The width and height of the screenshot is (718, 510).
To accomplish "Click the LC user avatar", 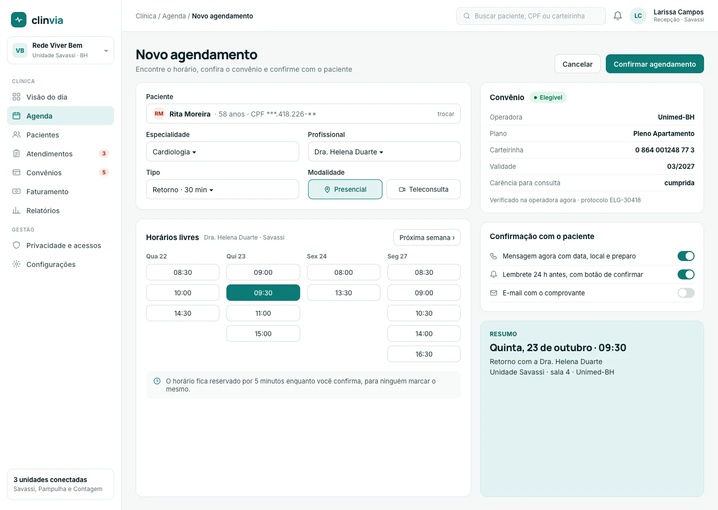I will click(x=638, y=16).
